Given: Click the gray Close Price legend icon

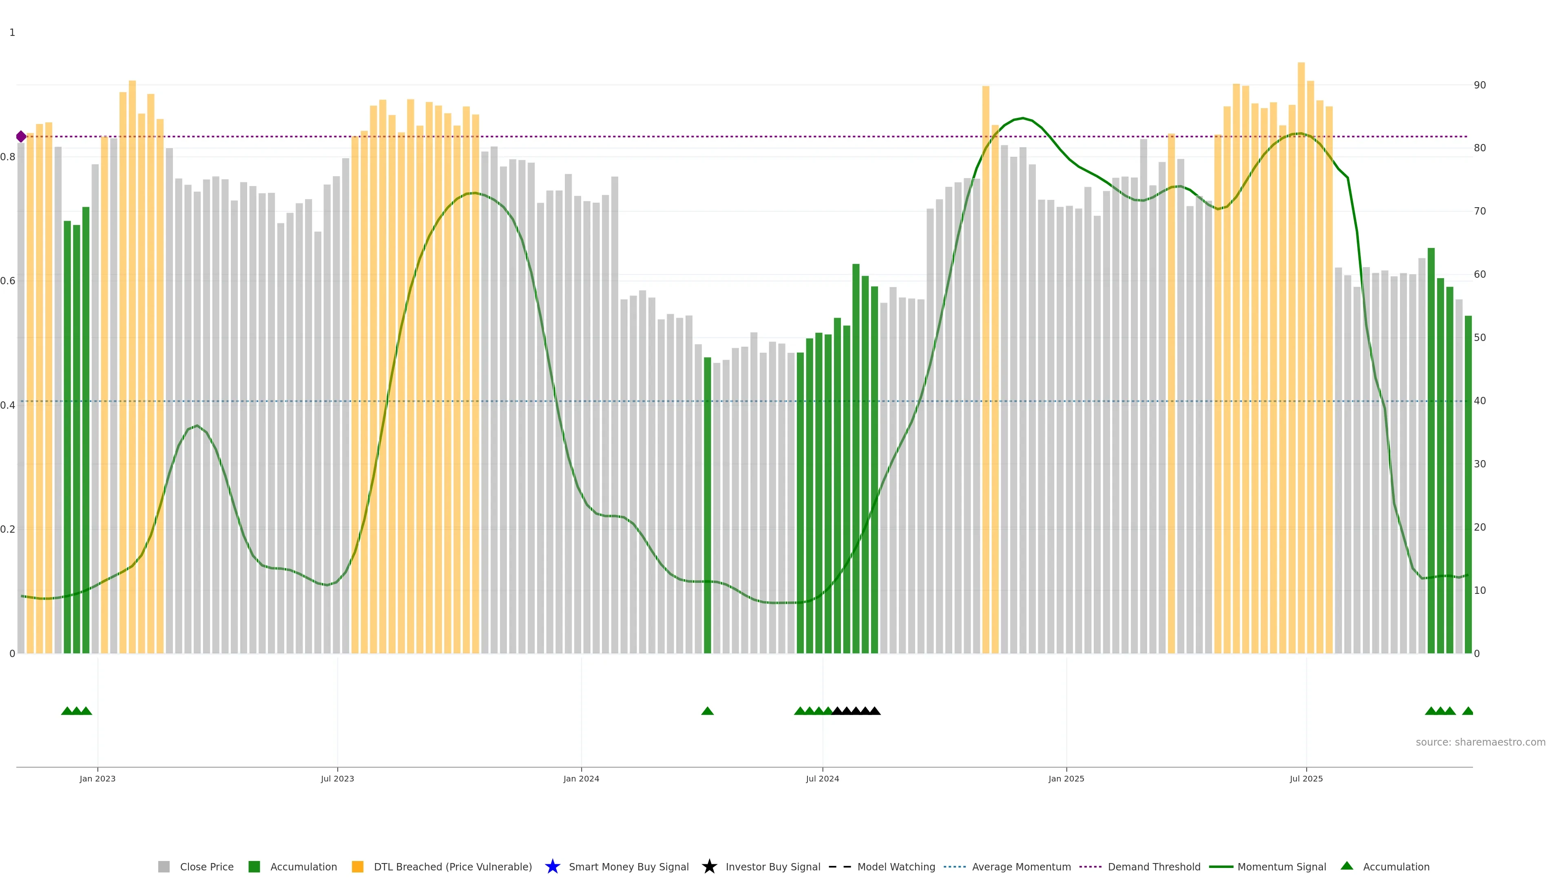Looking at the screenshot, I should pos(164,866).
